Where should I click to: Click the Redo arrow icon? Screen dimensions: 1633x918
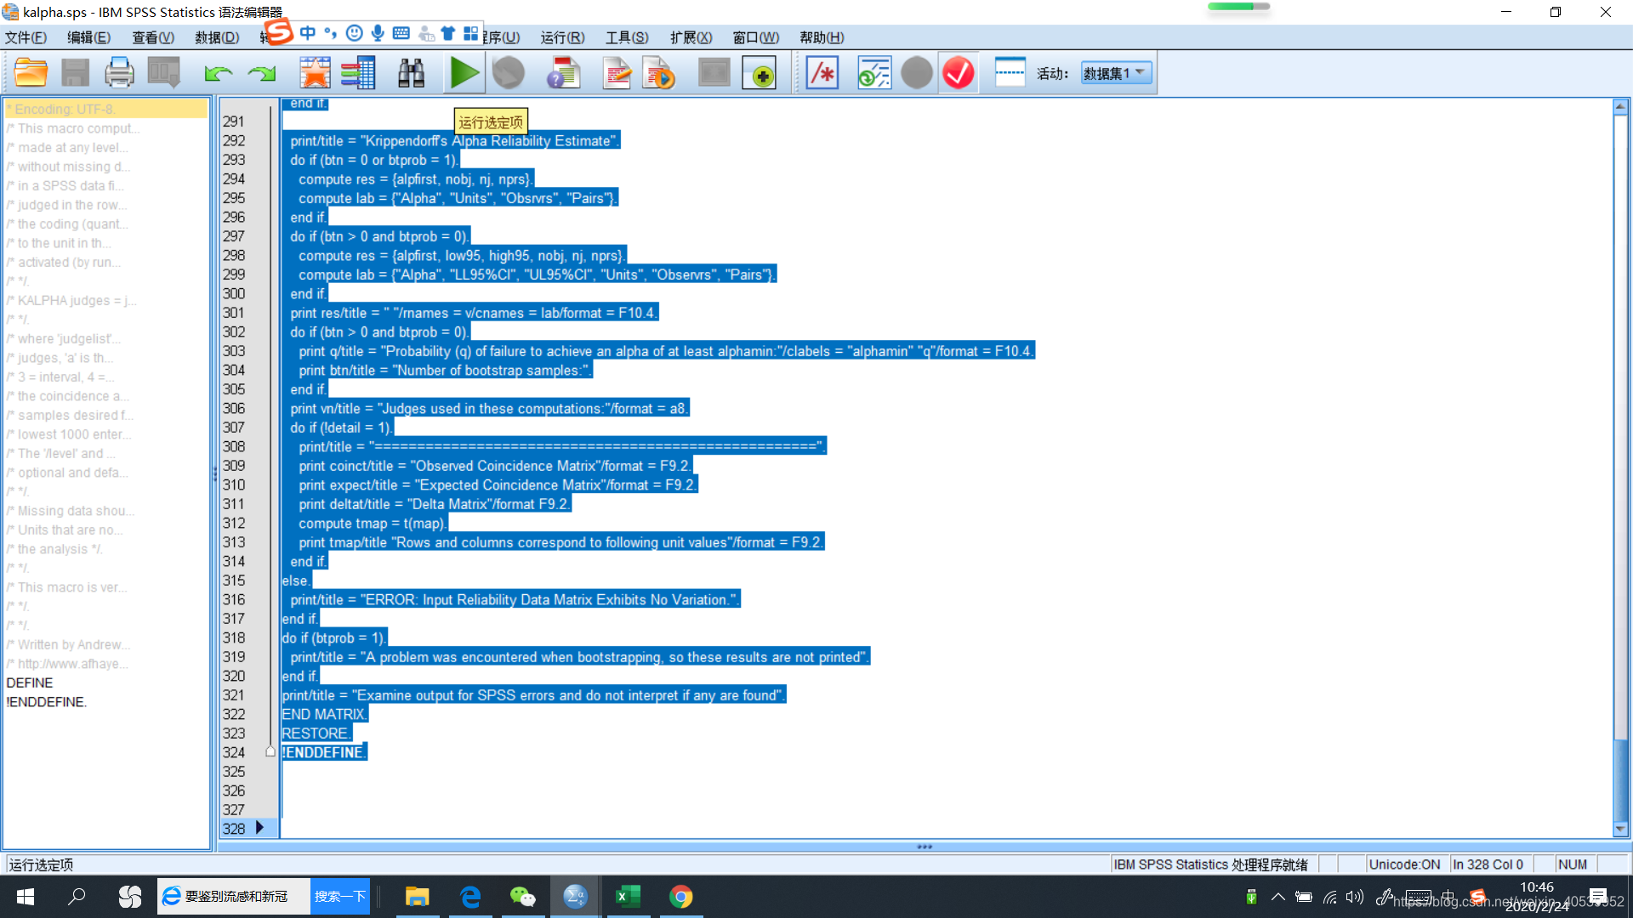262,73
